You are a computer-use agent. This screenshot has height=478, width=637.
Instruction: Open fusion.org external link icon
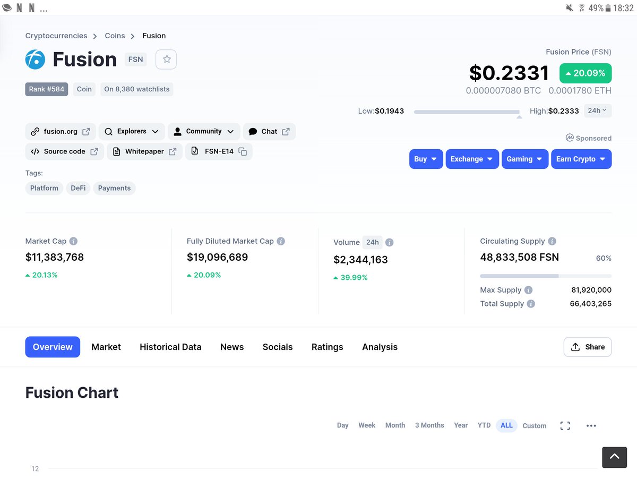(x=86, y=132)
